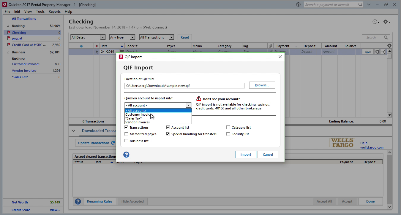Open the wellsfargo.com link
The height and width of the screenshot is (215, 401).
(372, 147)
